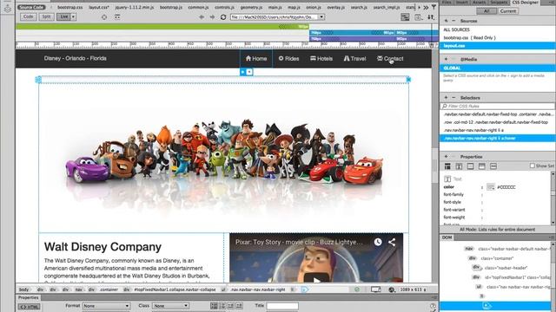Switch to the Insert panel tab
This screenshot has width=556, height=312.
[461, 2]
